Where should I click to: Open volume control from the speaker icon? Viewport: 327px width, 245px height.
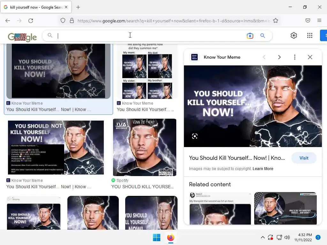pyautogui.click(x=287, y=237)
